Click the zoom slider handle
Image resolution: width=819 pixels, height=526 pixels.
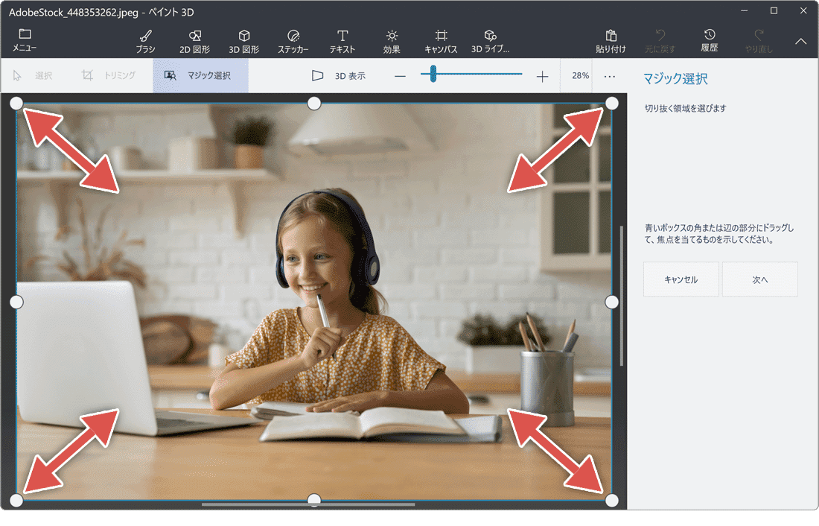[433, 75]
